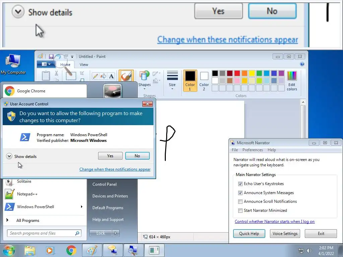Click the Start orb on the taskbar
This screenshot has height=257, width=343.
coord(9,250)
